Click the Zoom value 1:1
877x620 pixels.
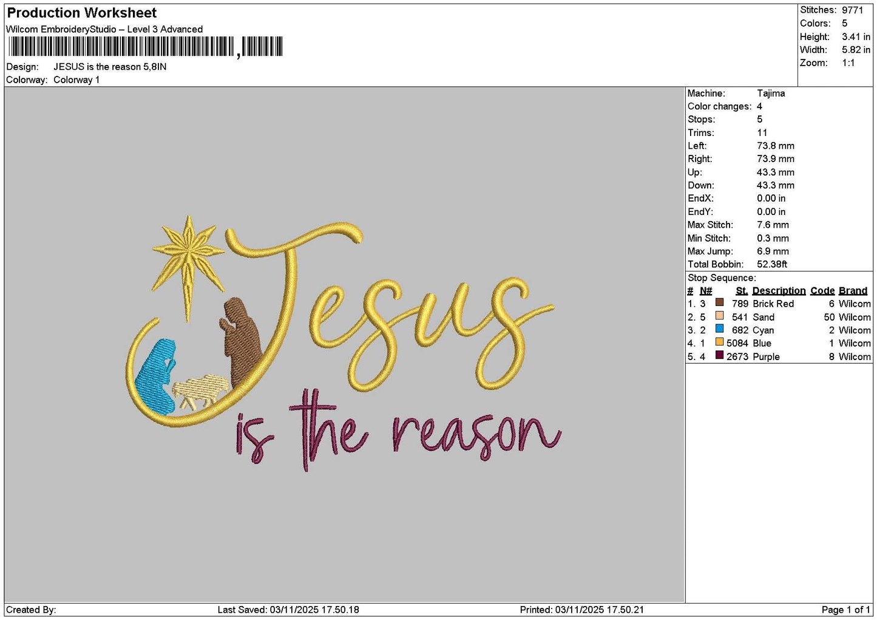[x=848, y=63]
